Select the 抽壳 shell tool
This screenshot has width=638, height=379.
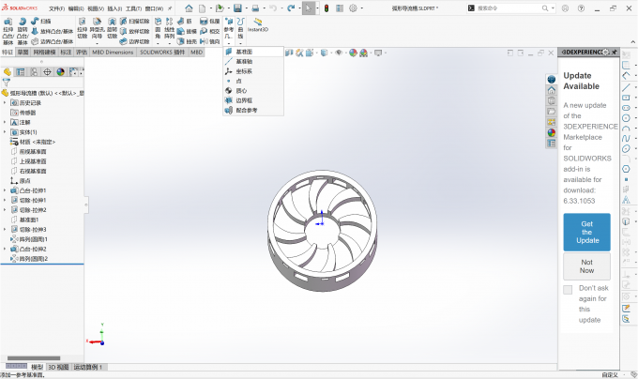187,41
